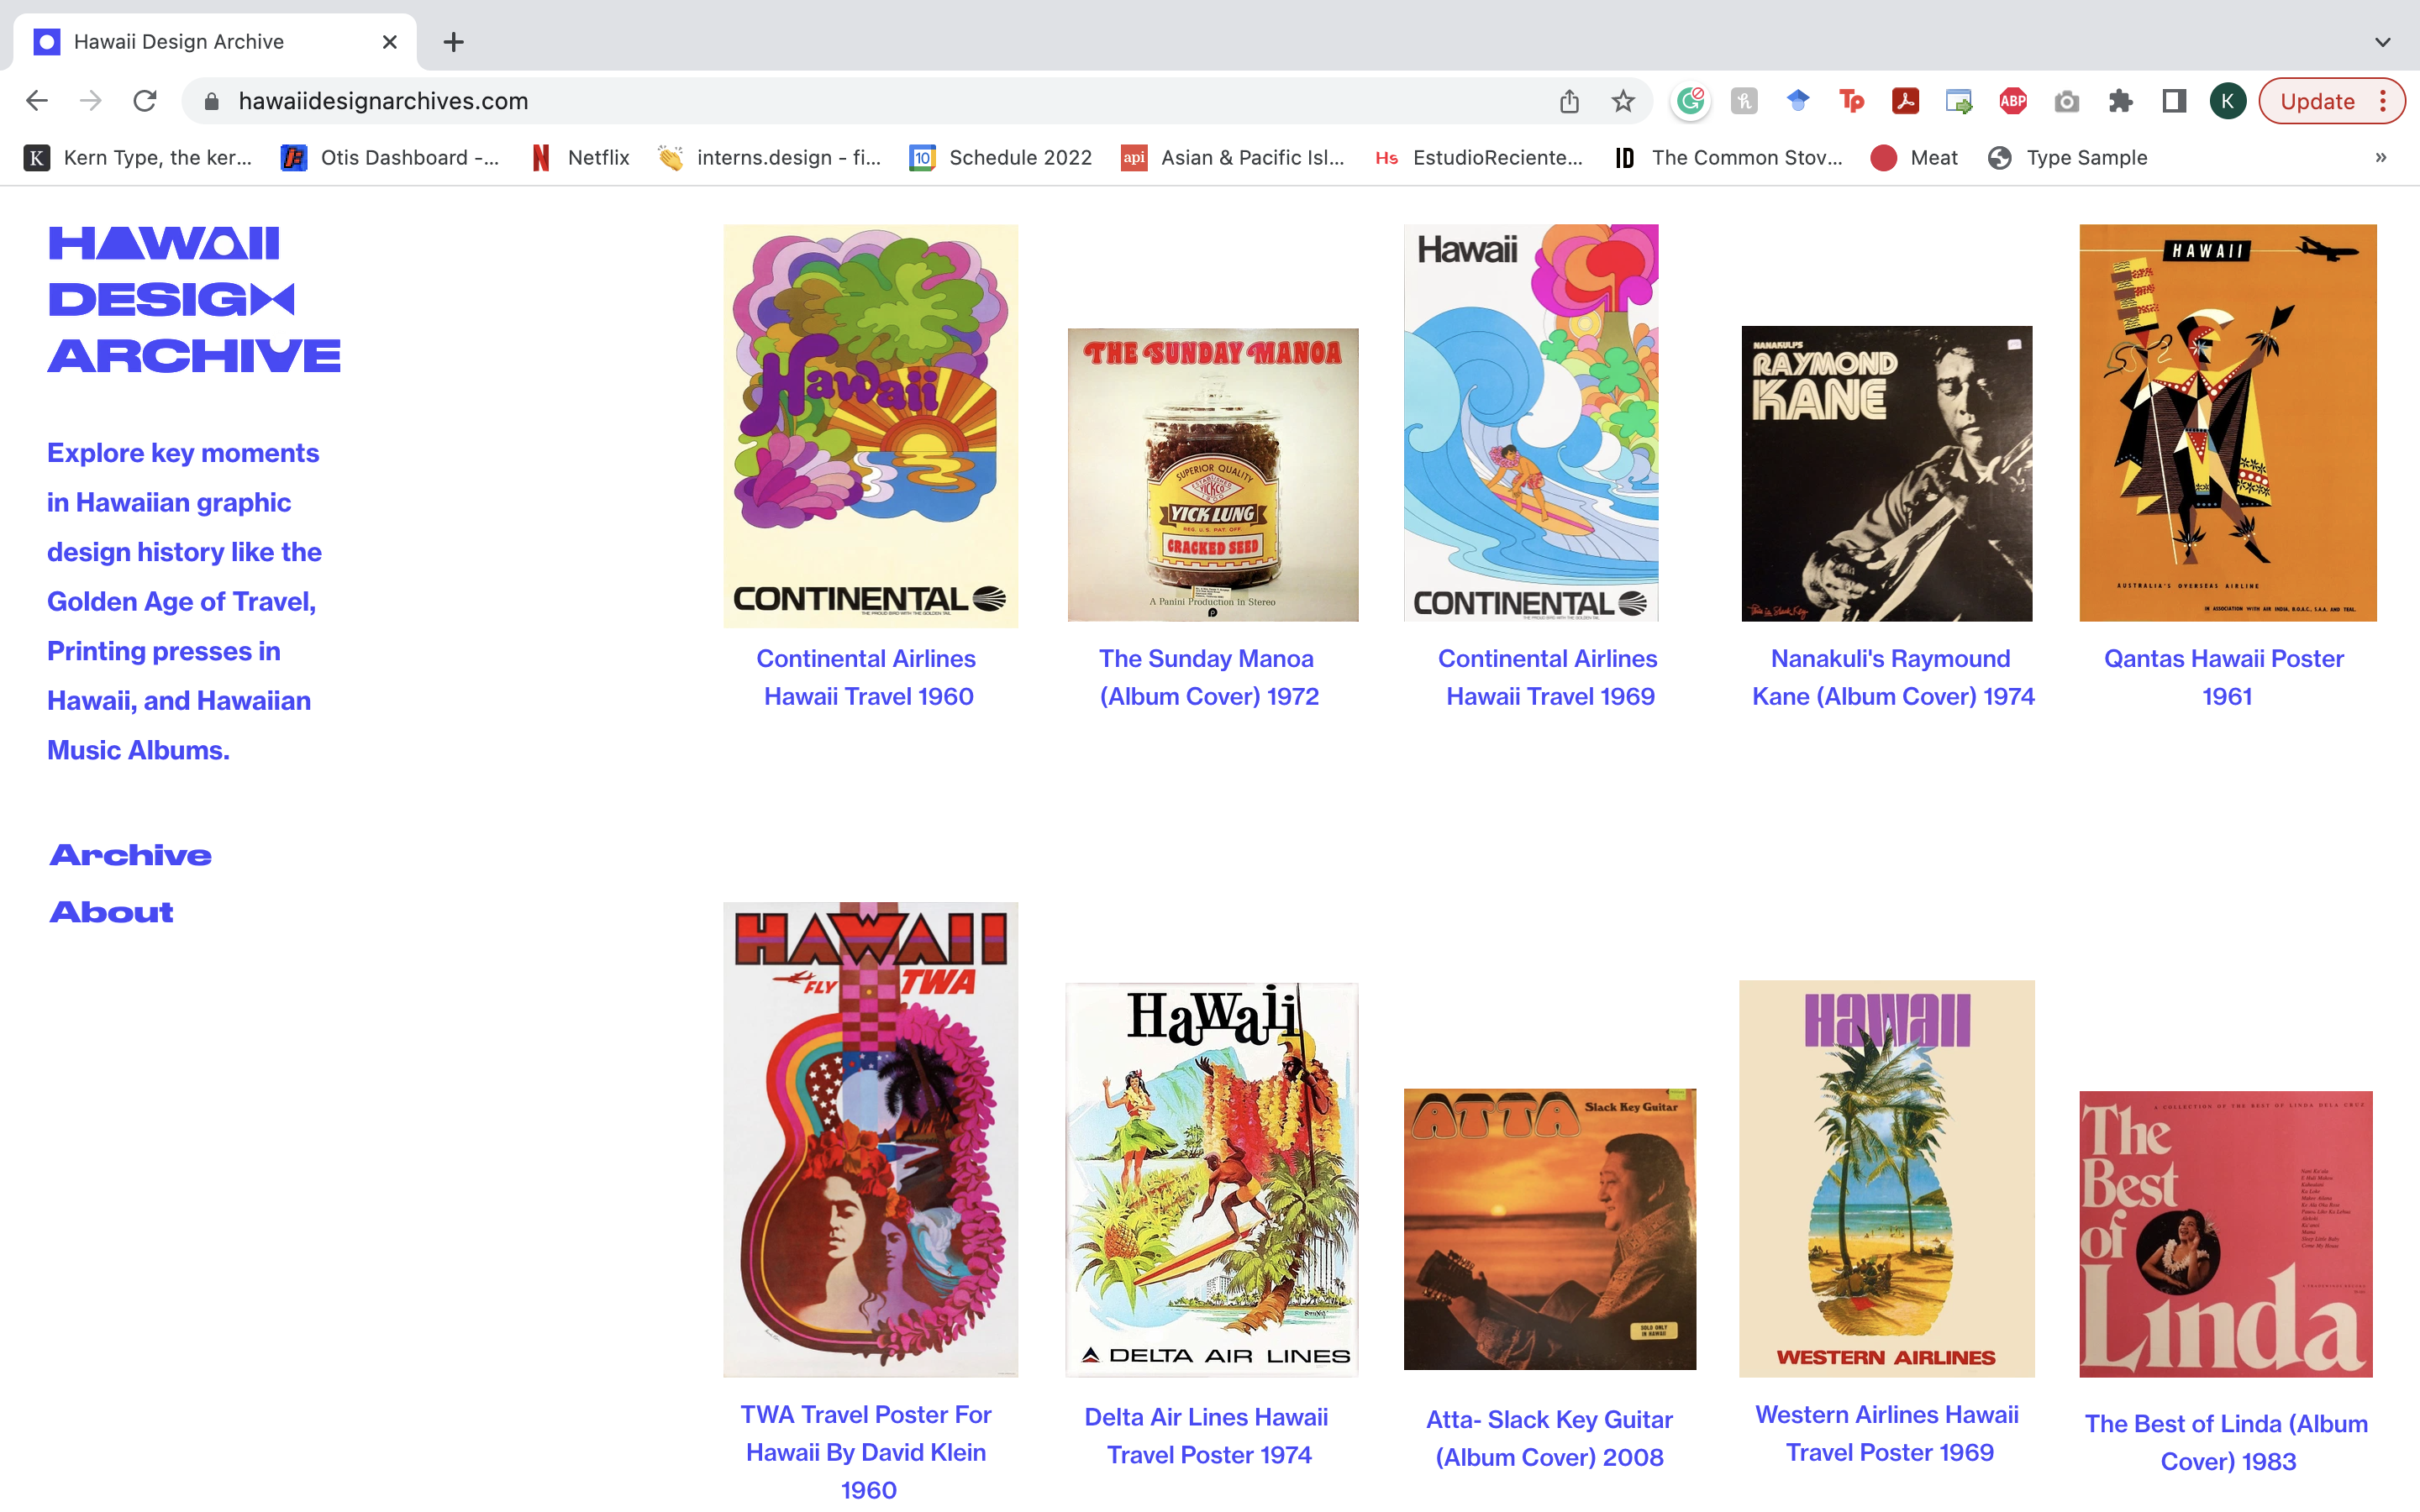Open Continental Airlines 1960 poster thumbnail

pos(871,426)
